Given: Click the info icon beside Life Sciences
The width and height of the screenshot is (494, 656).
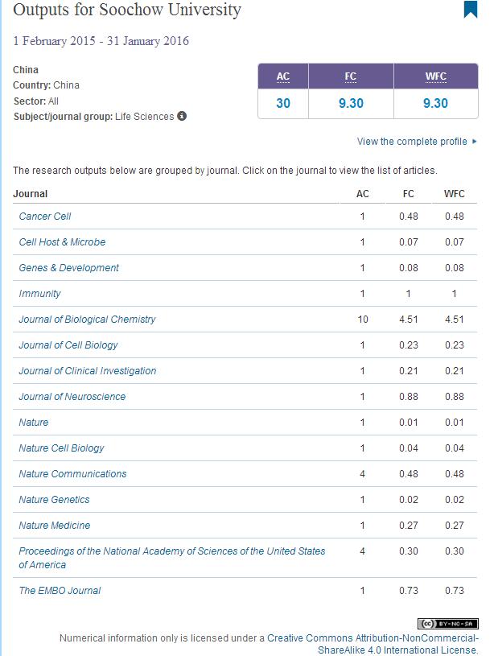Looking at the screenshot, I should [182, 117].
